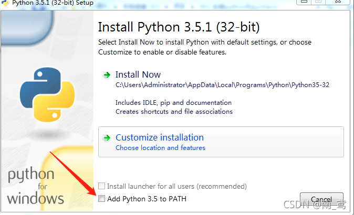The image size is (354, 215).
Task: Click the default install path under Install Now
Action: pyautogui.click(x=222, y=85)
